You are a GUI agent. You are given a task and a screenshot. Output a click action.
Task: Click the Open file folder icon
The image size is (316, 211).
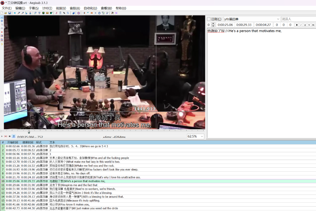[x=6, y=13]
